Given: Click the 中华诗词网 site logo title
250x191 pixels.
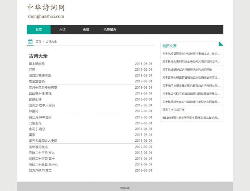Looking at the screenshot, I should pyautogui.click(x=46, y=8).
